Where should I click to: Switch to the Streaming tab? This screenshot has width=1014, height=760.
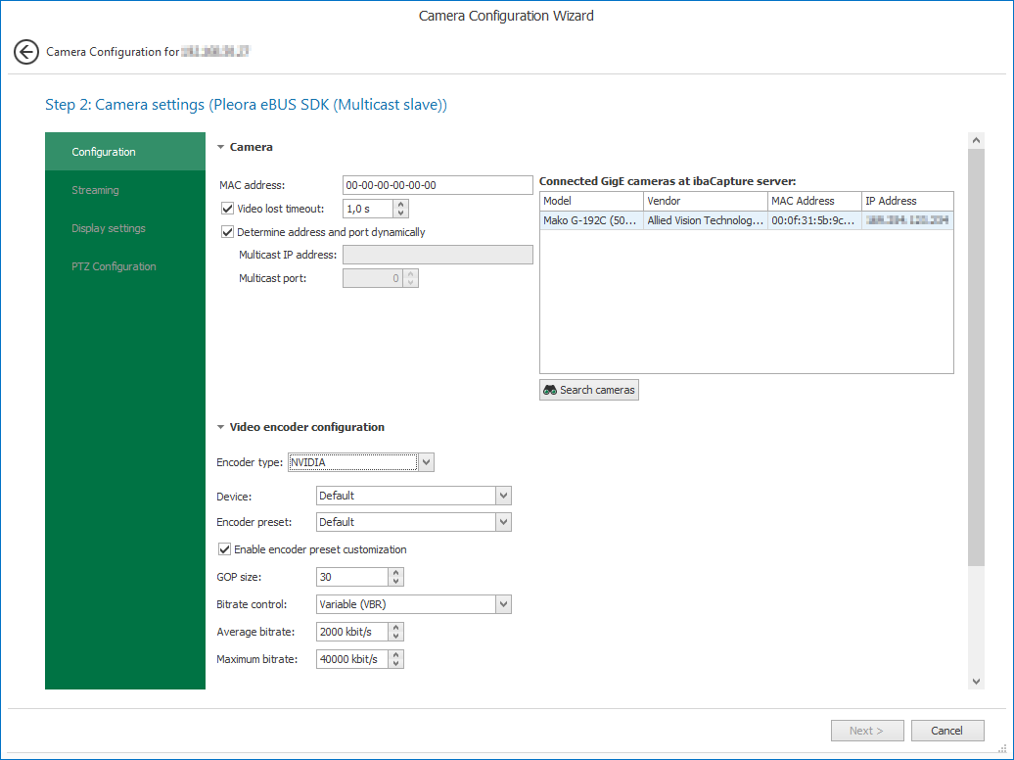pyautogui.click(x=125, y=190)
